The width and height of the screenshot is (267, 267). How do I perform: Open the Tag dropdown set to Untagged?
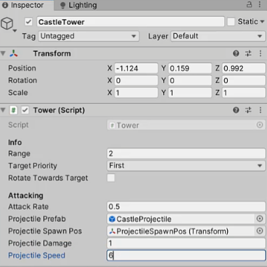pos(89,36)
